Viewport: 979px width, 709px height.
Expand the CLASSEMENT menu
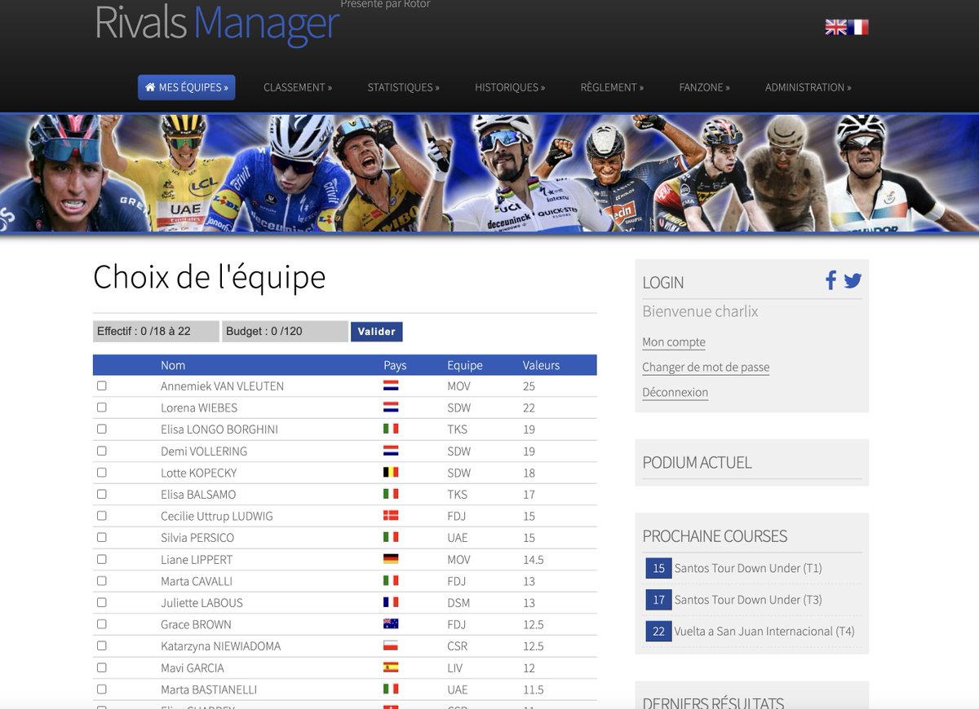(298, 87)
